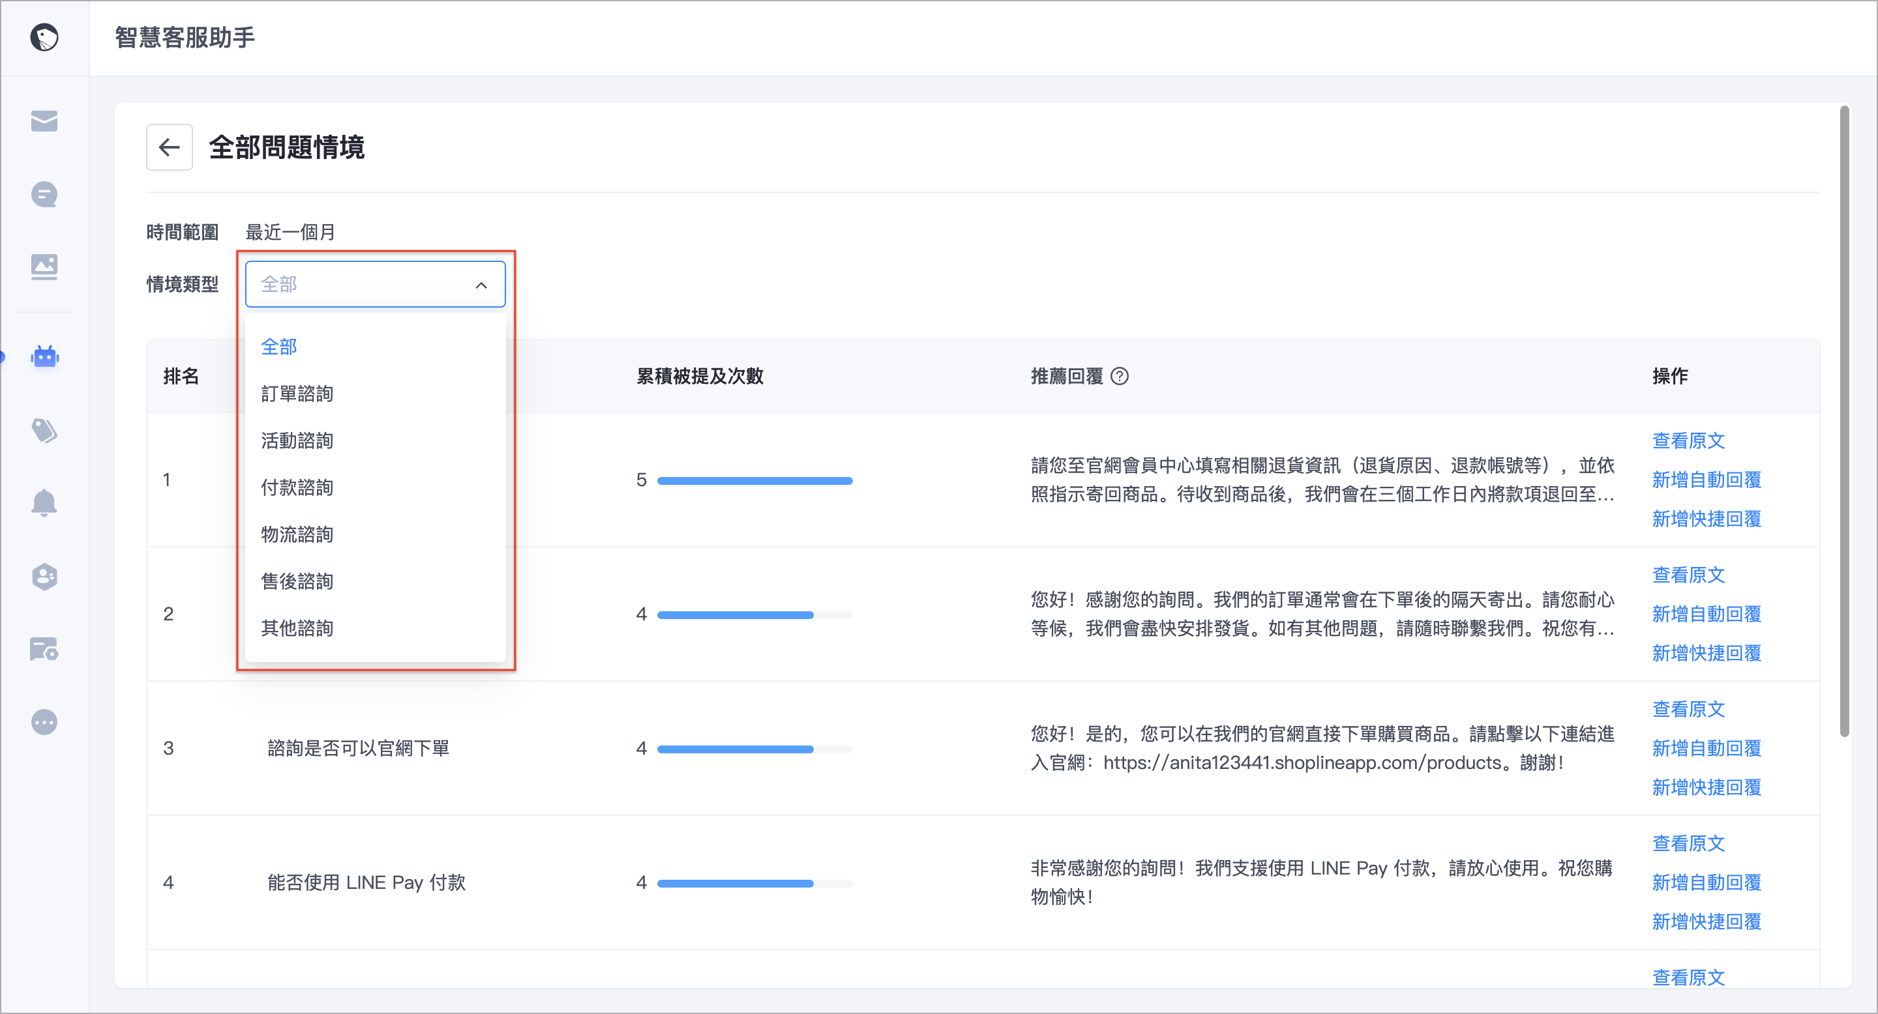The width and height of the screenshot is (1878, 1014).
Task: Click 新增自動回覆 for rank 1 row
Action: pyautogui.click(x=1707, y=480)
